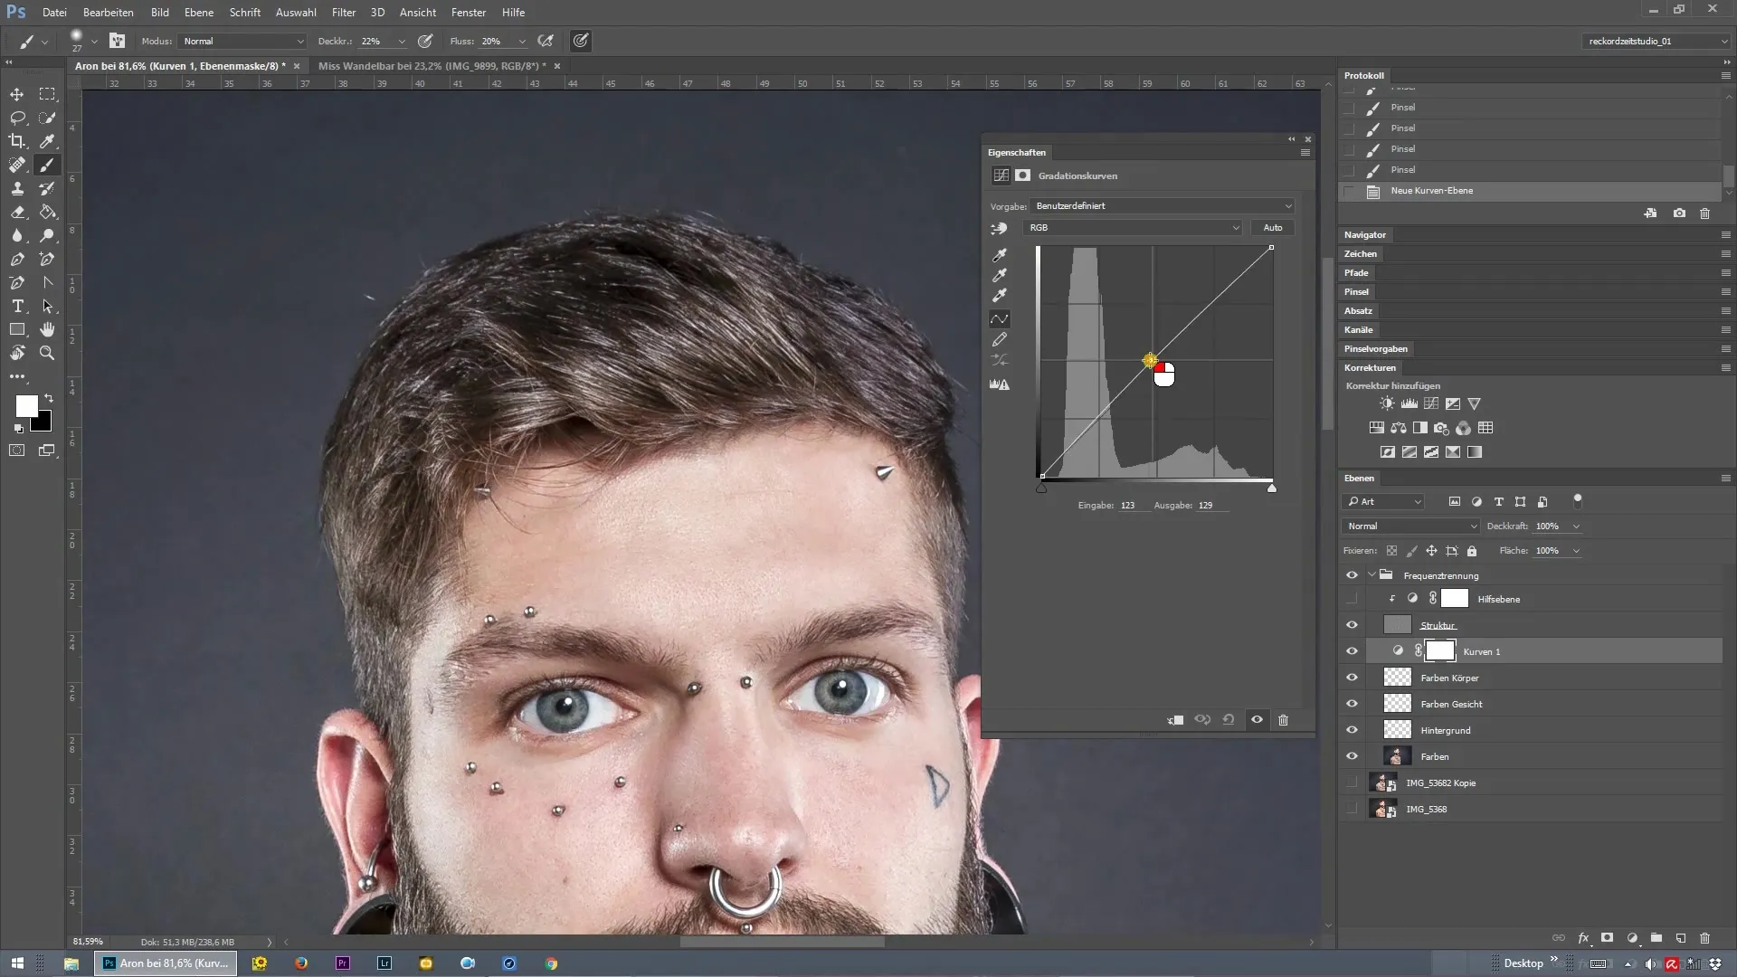Image resolution: width=1737 pixels, height=977 pixels.
Task: Delete the Curves adjustment layer from Properties
Action: 1283,720
